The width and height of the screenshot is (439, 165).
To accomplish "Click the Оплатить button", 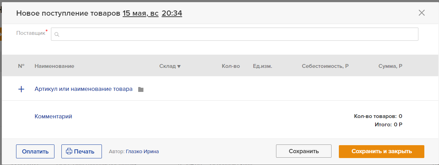I will [x=35, y=151].
